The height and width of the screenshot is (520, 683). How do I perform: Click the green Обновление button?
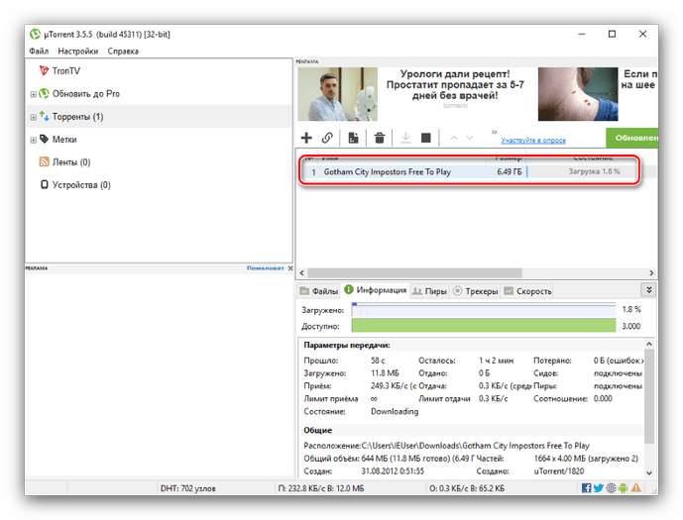632,139
